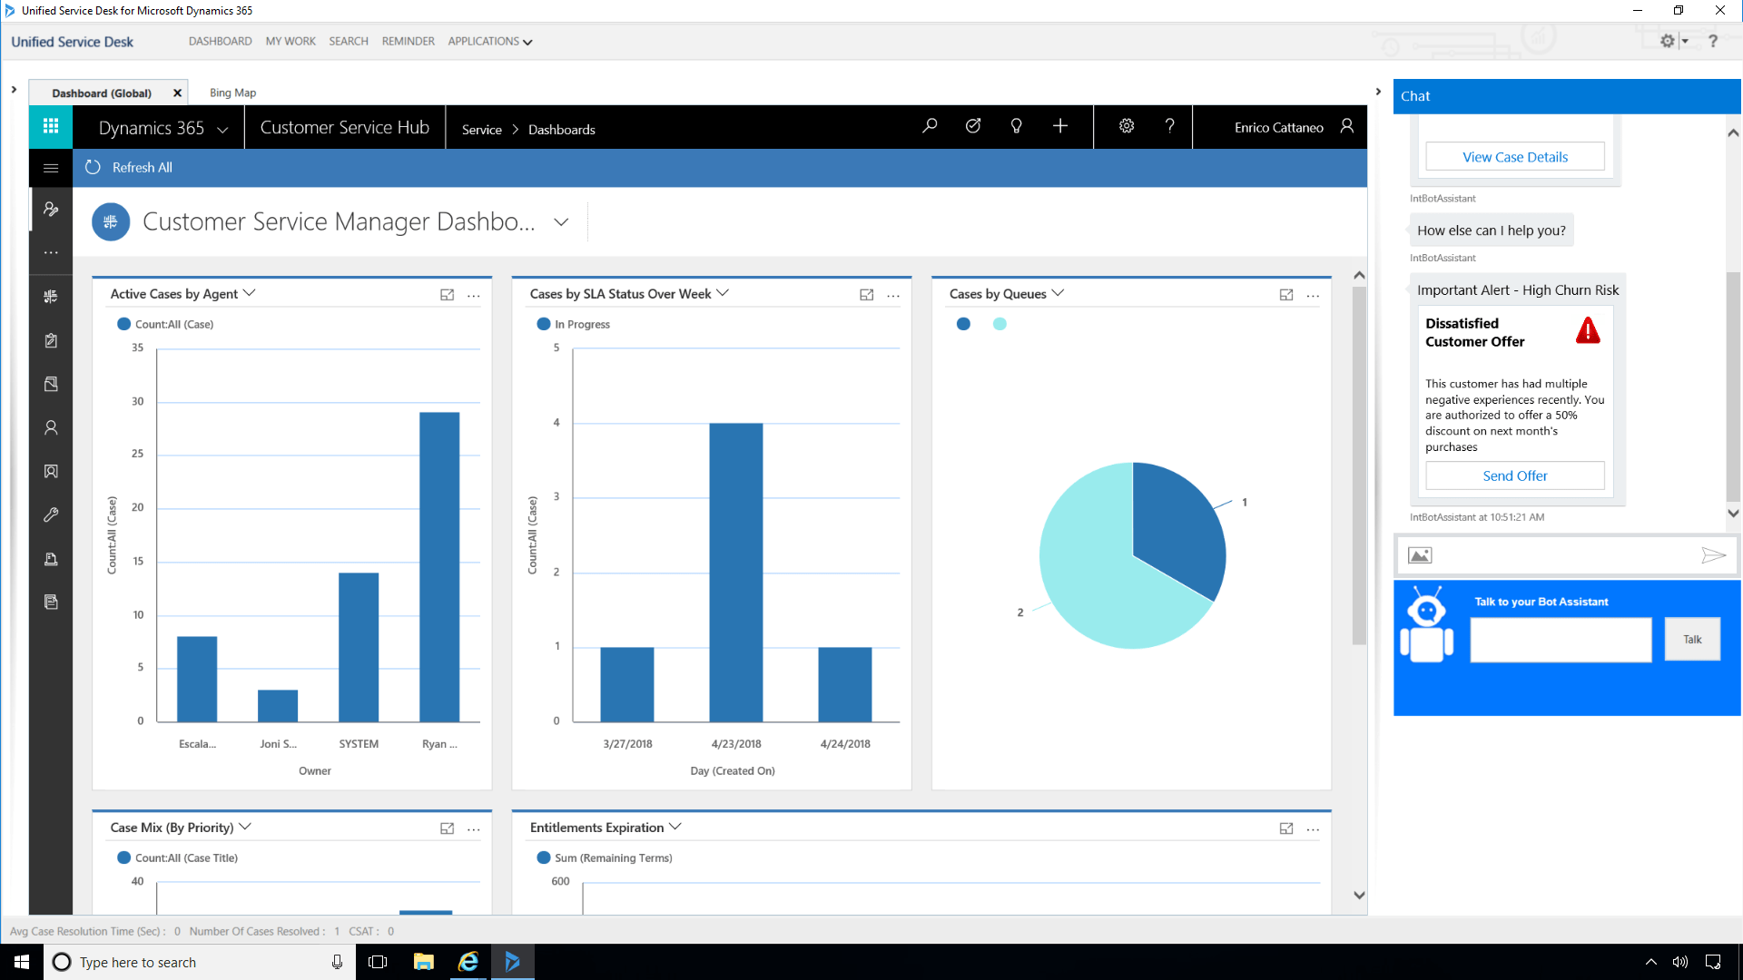Expand the Case Mix (By Priority) chart
Screen dimensions: 1743x980
[x=448, y=828]
